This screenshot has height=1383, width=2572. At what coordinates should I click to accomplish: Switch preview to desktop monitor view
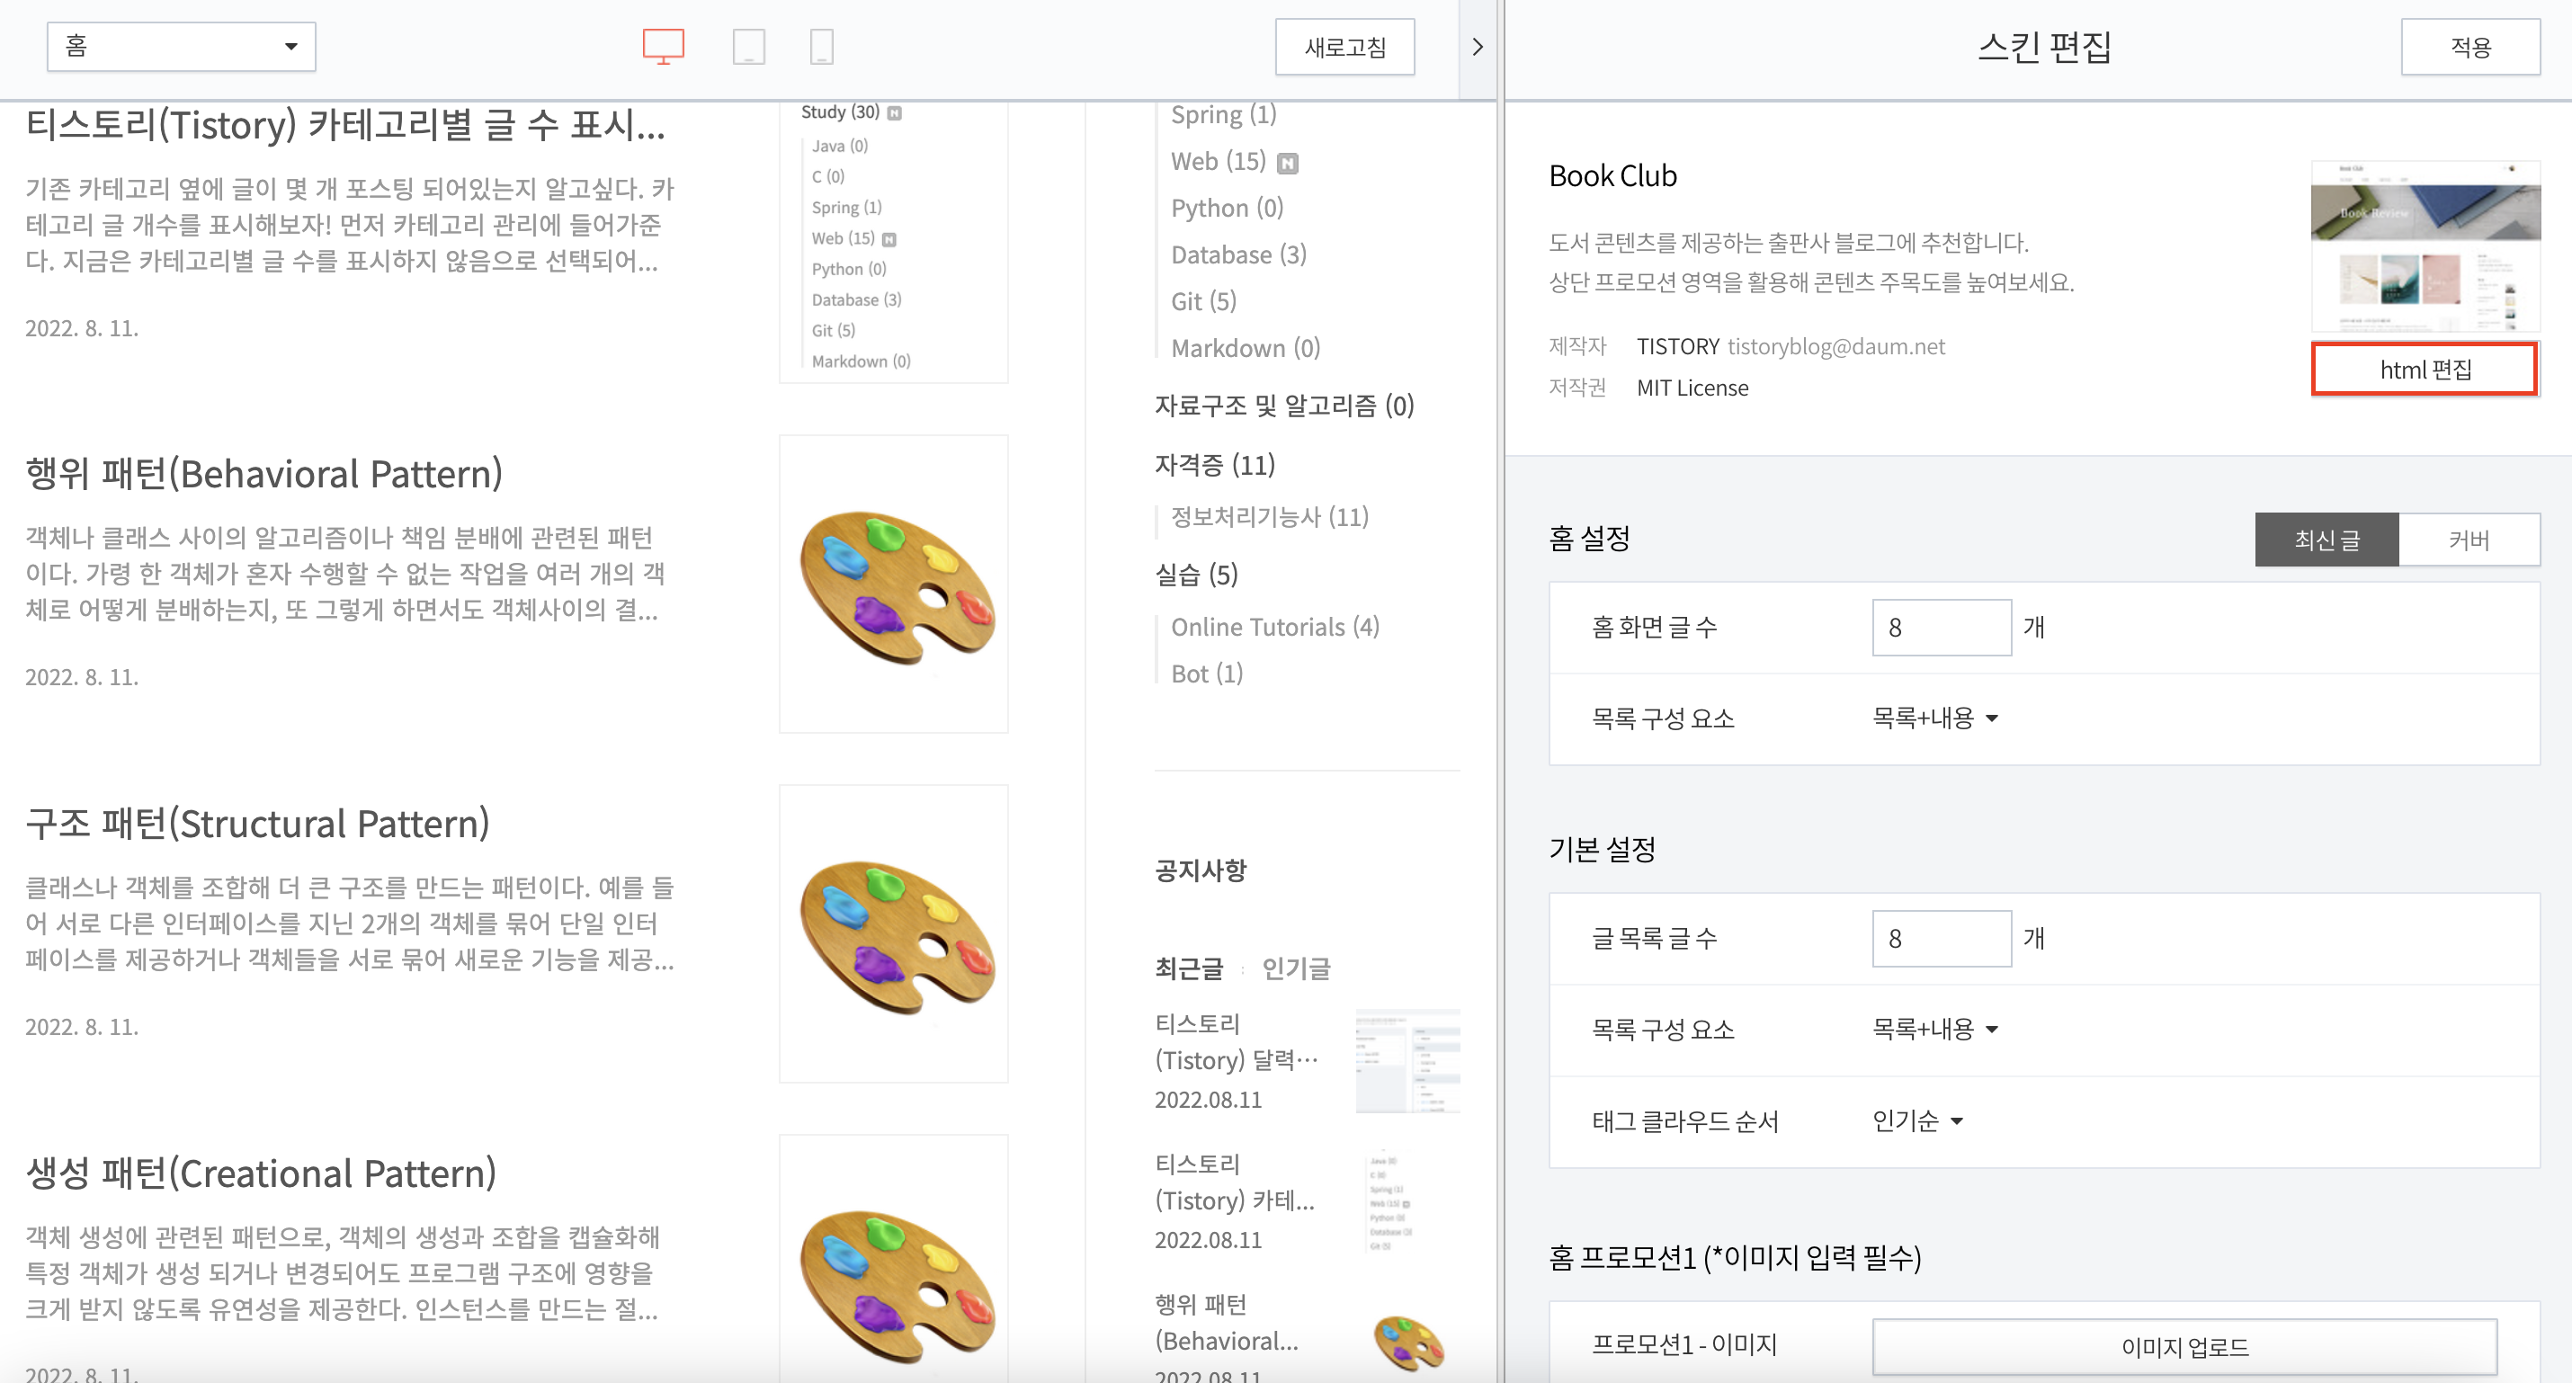click(x=663, y=46)
